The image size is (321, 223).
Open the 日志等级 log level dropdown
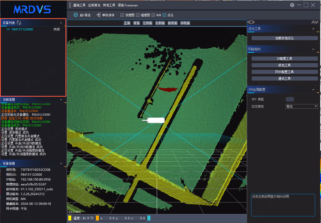(302, 106)
